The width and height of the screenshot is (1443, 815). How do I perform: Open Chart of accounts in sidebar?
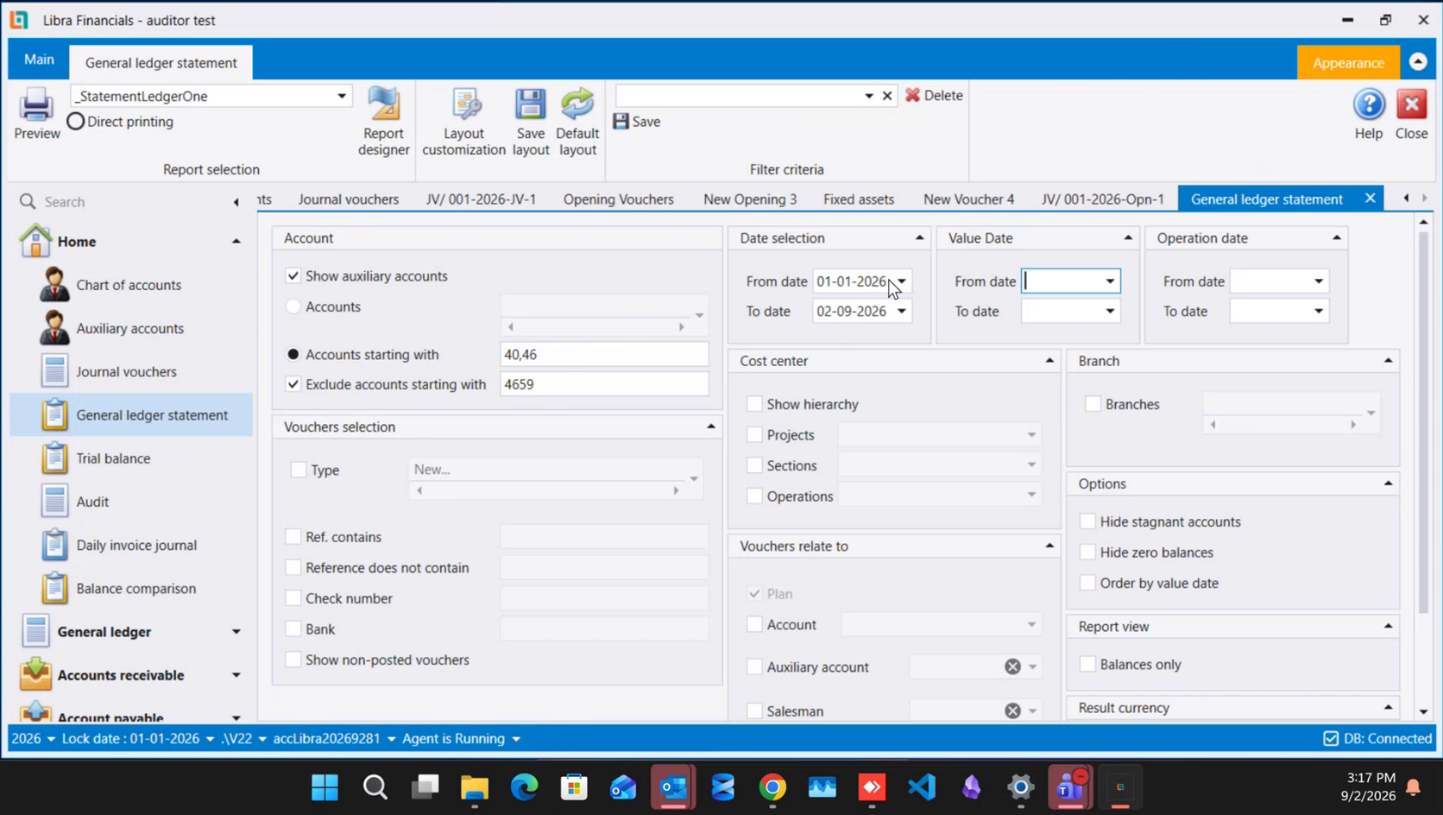[x=129, y=285]
